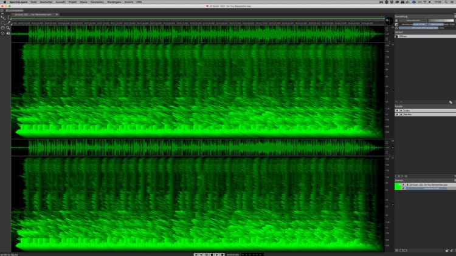456x256 pixels.
Task: Open the Hilfe menu
Action: [x=139, y=2]
